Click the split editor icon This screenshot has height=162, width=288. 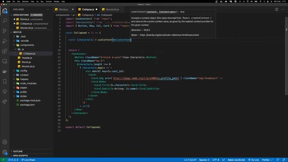pyautogui.click(x=277, y=9)
